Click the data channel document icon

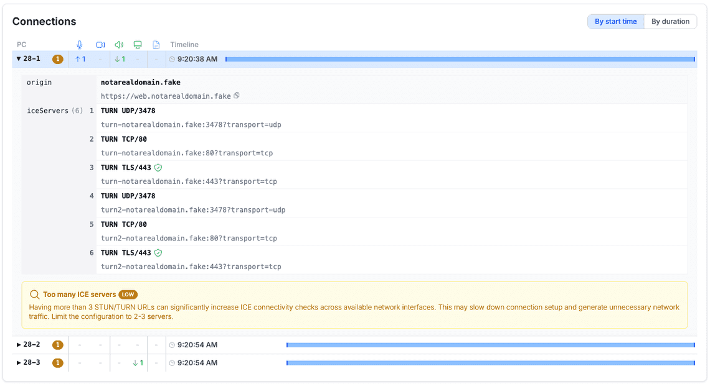pos(156,45)
